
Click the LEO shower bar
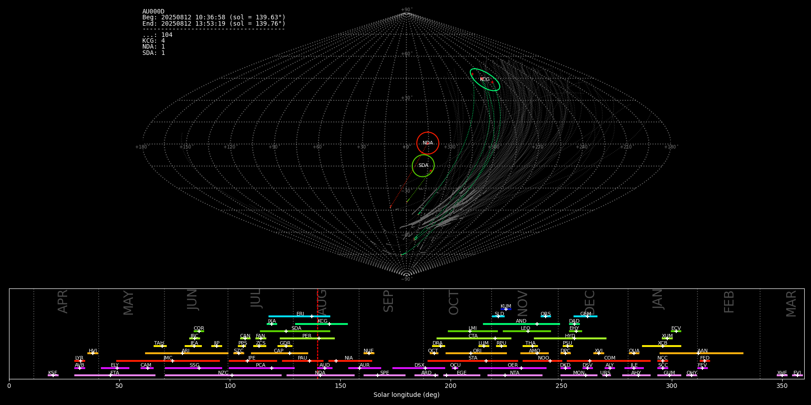click(x=527, y=331)
